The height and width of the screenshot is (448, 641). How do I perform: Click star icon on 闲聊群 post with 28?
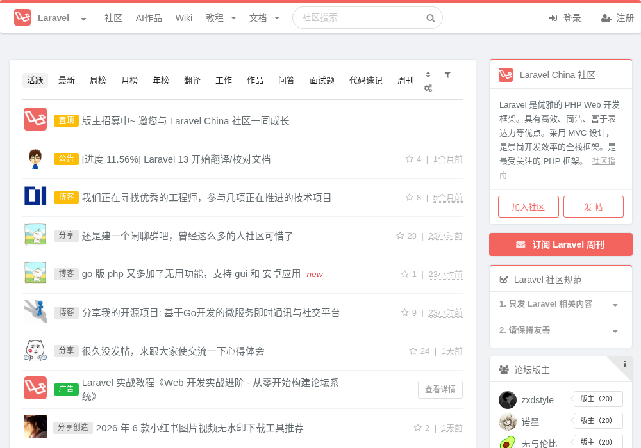pos(400,236)
